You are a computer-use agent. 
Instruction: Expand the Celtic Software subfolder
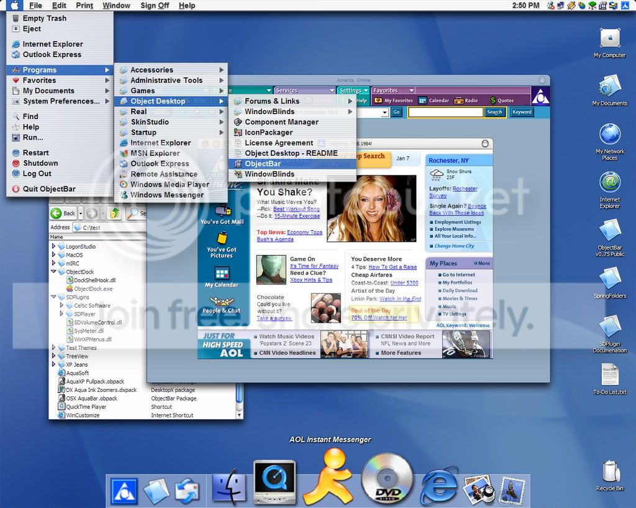[61, 305]
